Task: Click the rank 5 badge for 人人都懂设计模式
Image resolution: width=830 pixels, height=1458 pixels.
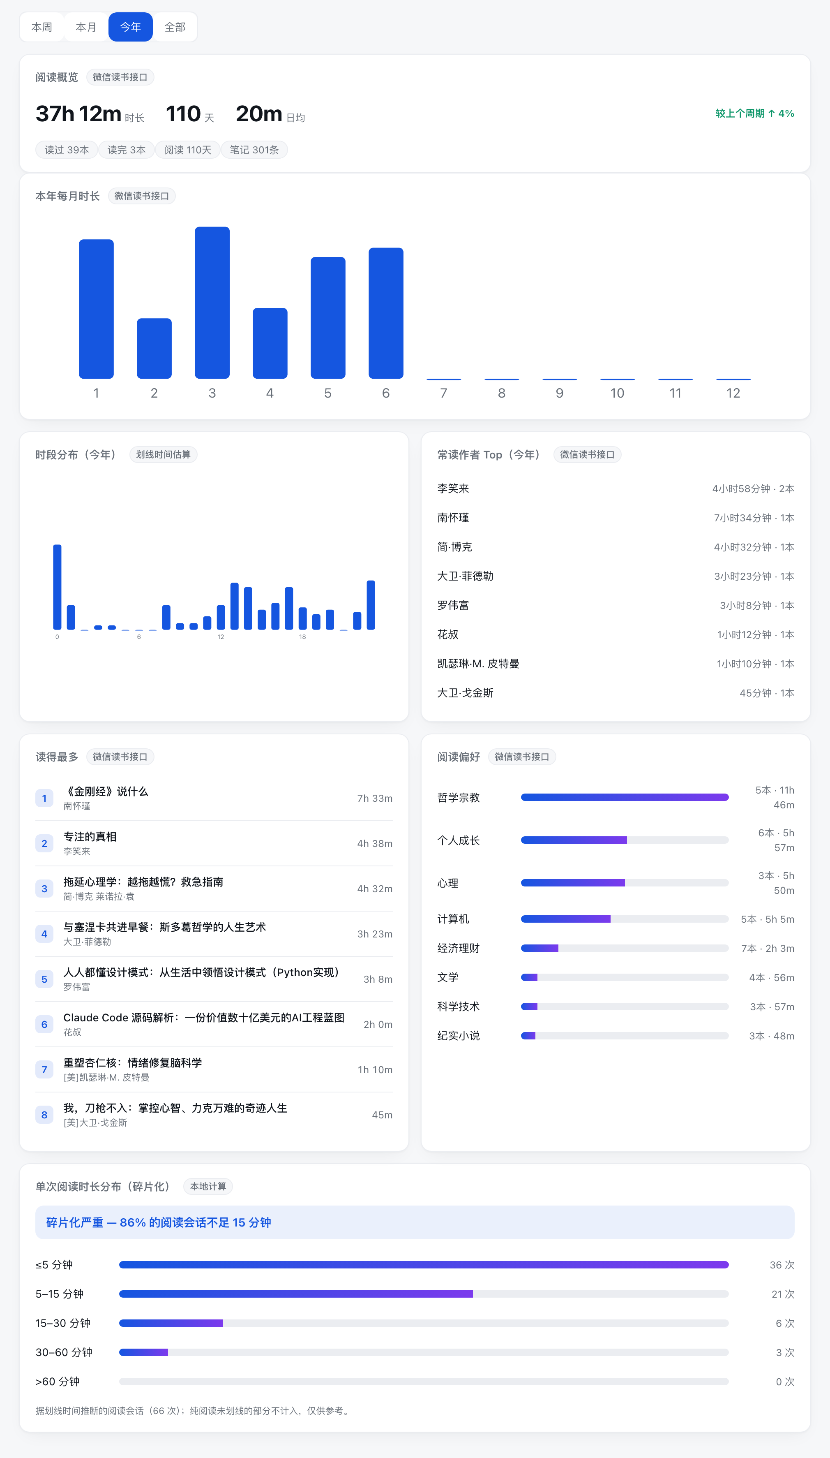Action: click(44, 979)
